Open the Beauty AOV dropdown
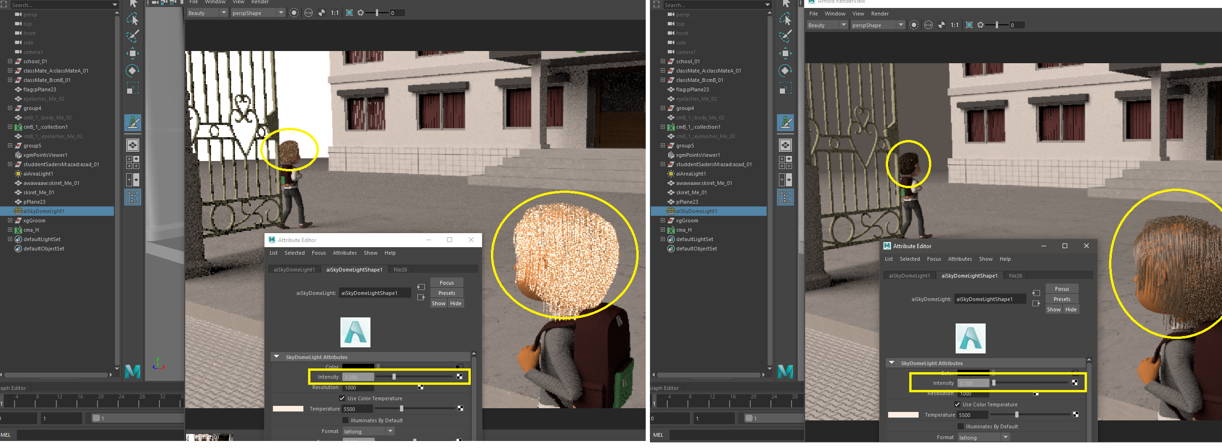The height and width of the screenshot is (448, 1222). pyautogui.click(x=223, y=13)
